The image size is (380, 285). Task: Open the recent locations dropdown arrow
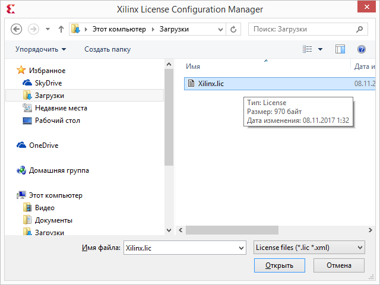coord(47,29)
